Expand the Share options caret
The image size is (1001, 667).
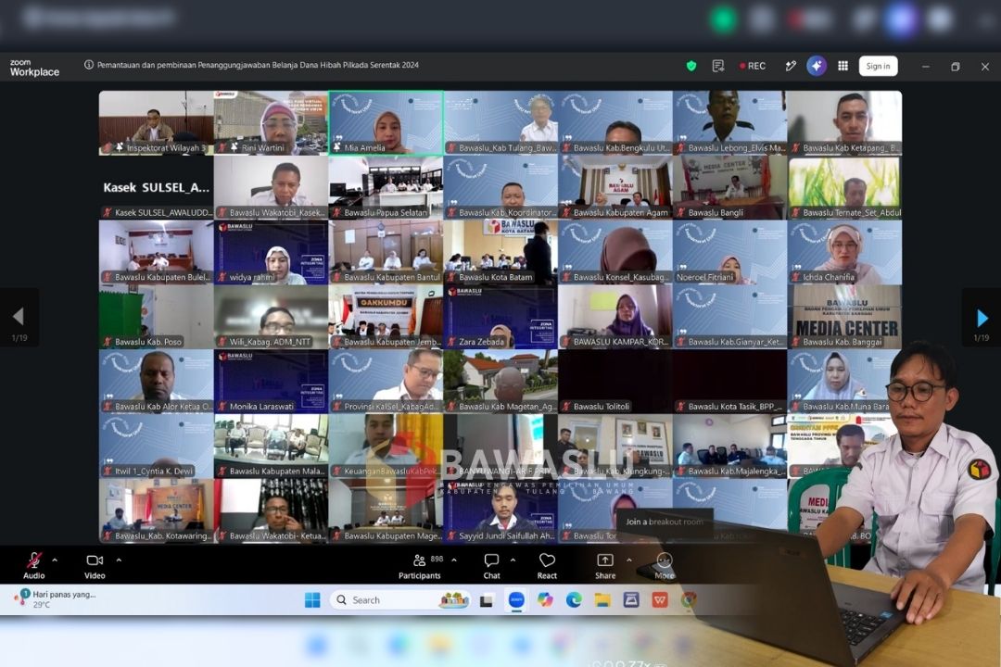tap(628, 560)
